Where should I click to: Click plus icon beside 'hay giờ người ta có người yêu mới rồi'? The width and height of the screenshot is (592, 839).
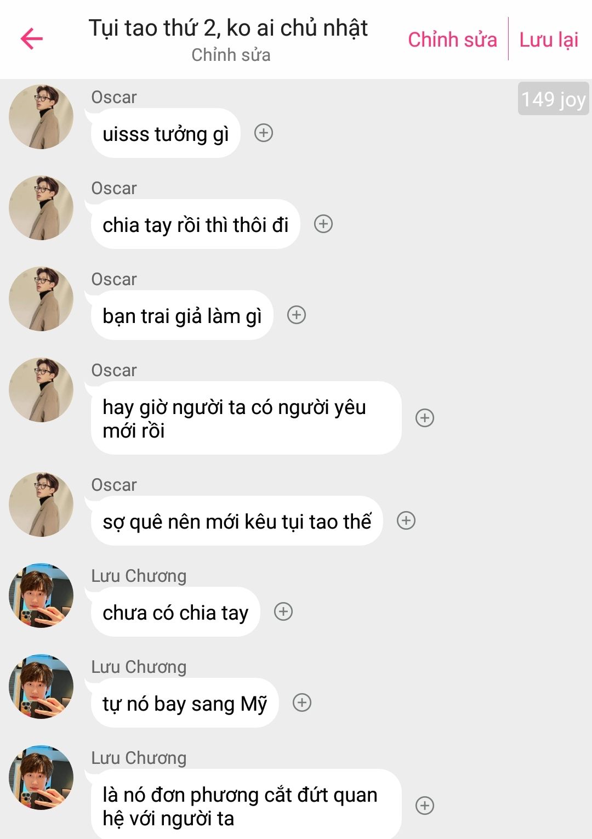click(425, 418)
